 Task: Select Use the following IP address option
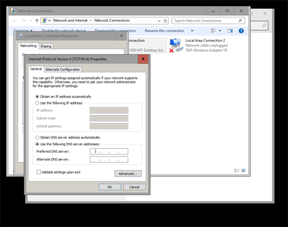click(x=37, y=103)
